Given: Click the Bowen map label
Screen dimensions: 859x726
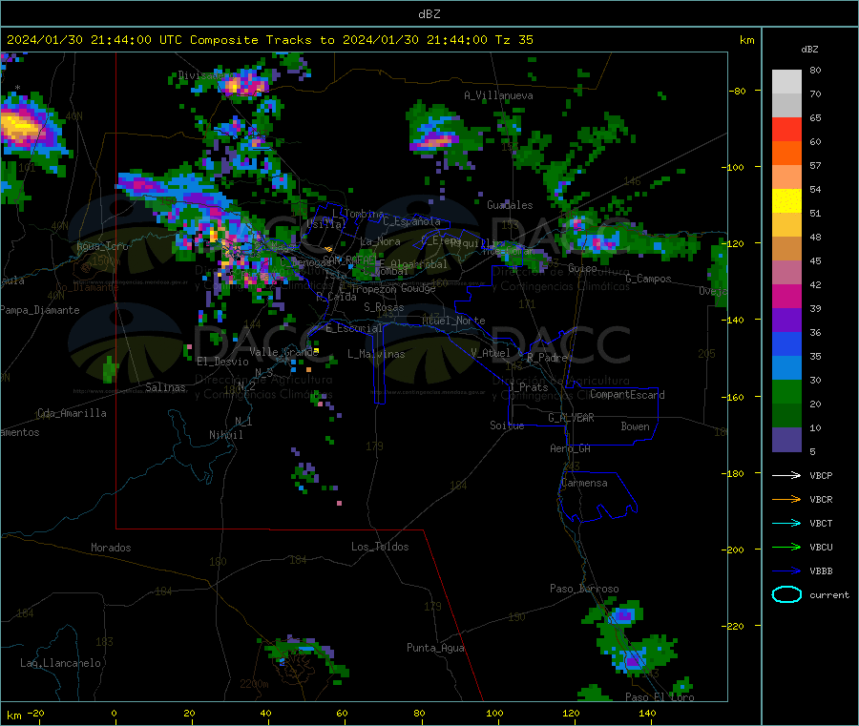Looking at the screenshot, I should click(x=635, y=425).
